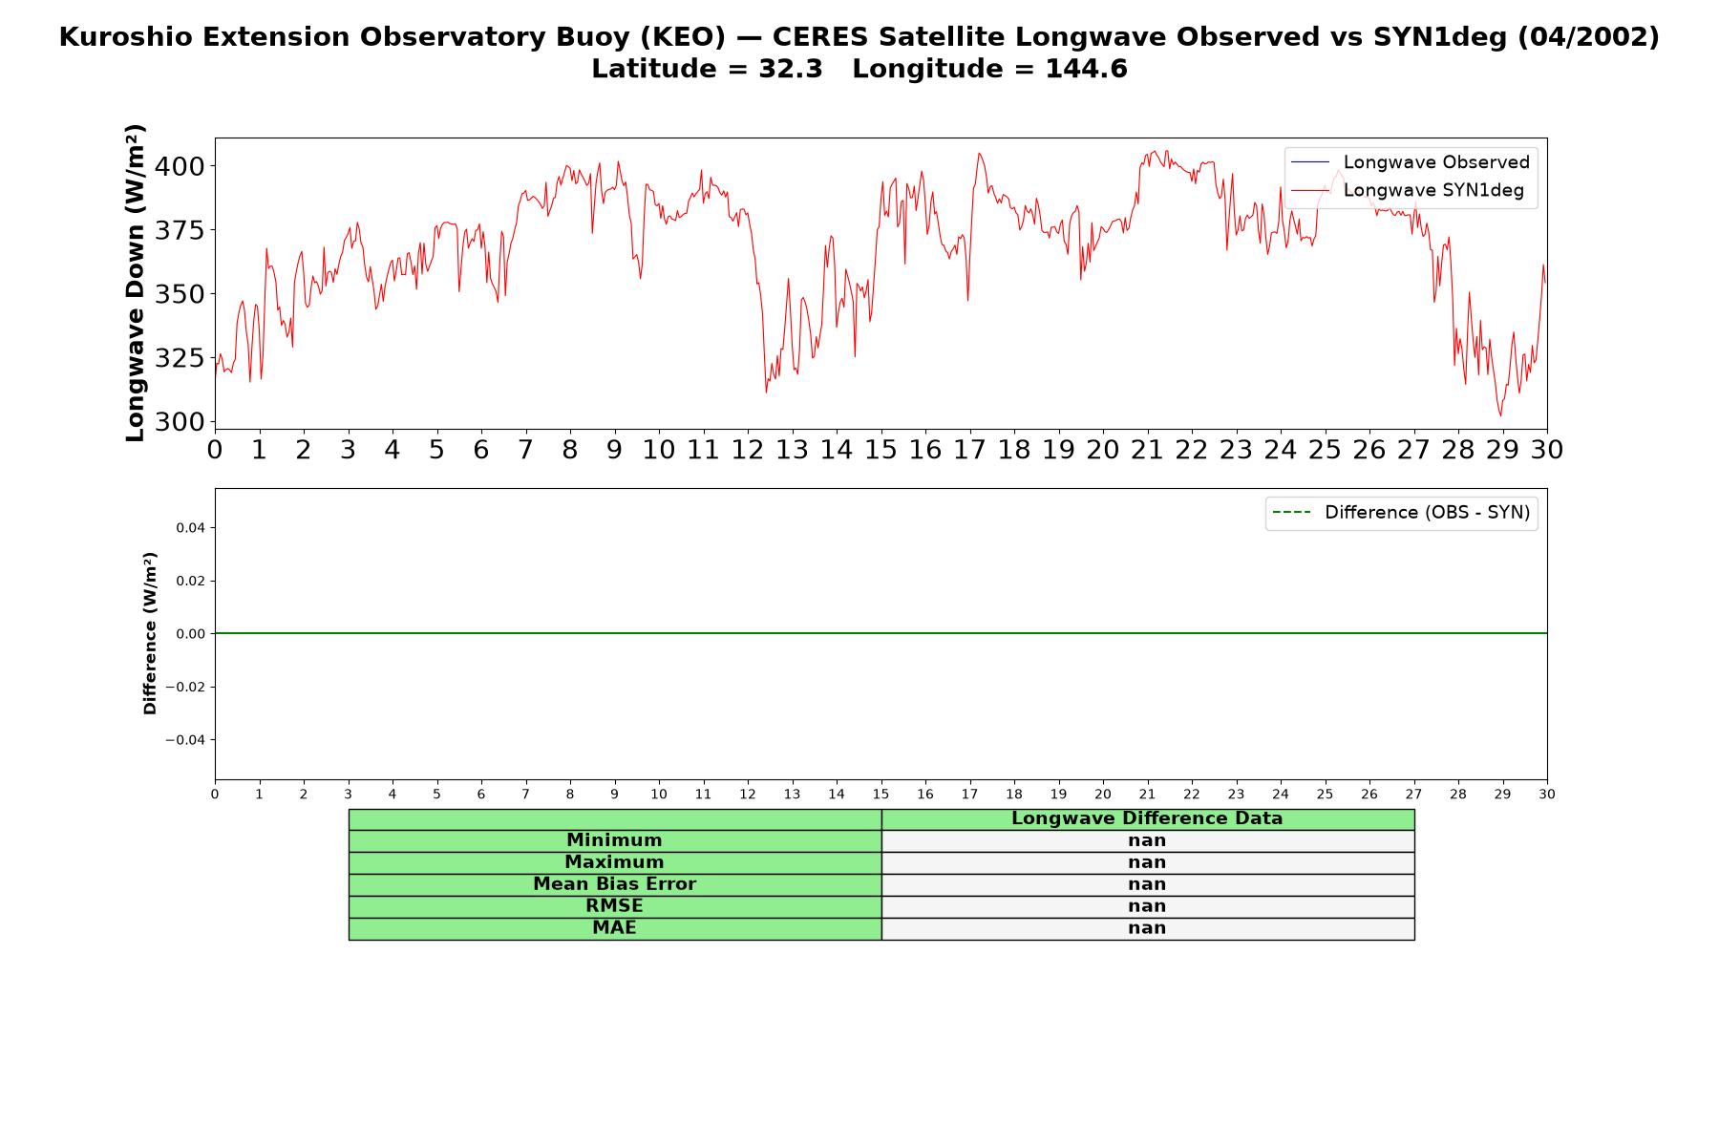Click the Difference (W/m²) y-axis label
The height and width of the screenshot is (1146, 1719).
[x=150, y=633]
